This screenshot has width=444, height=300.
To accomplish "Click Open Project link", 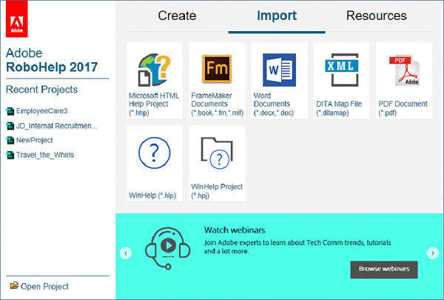I will point(44,287).
